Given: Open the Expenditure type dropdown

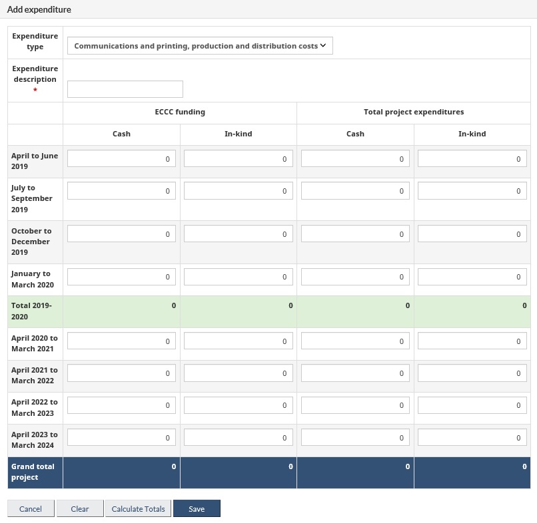Looking at the screenshot, I should [x=200, y=46].
